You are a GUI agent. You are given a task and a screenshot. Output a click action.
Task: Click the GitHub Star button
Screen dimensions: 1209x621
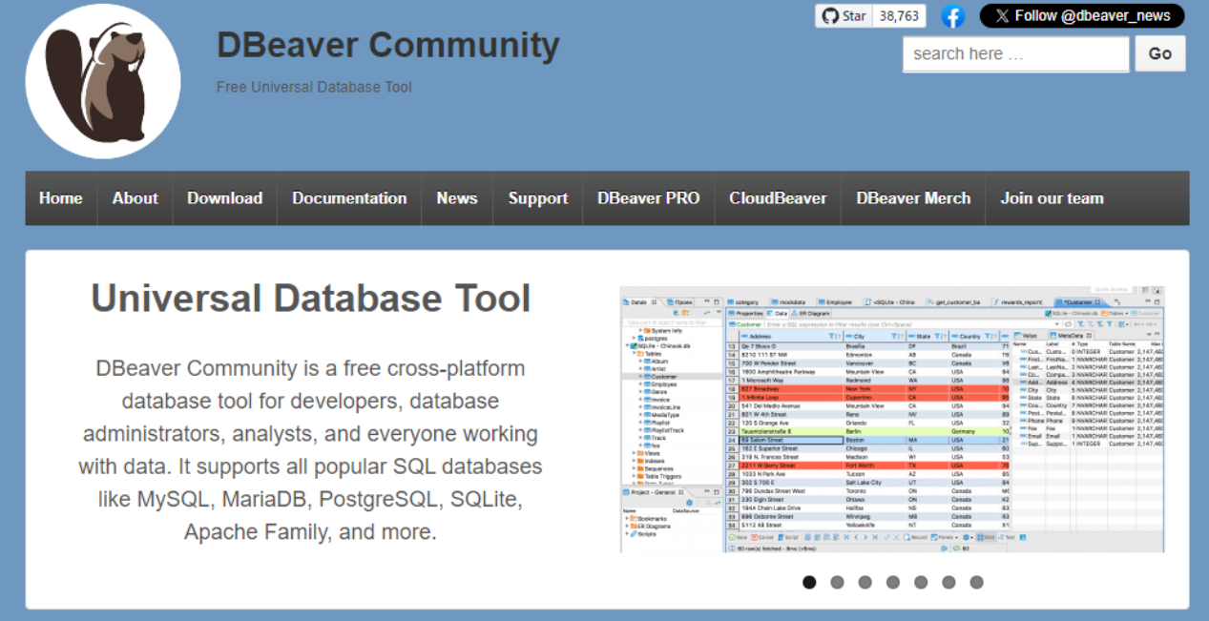(844, 16)
